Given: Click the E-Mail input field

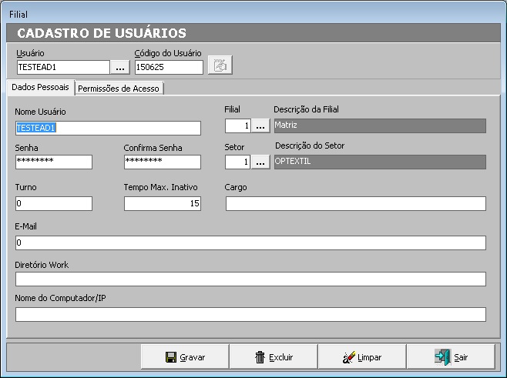Looking at the screenshot, I should click(x=250, y=243).
